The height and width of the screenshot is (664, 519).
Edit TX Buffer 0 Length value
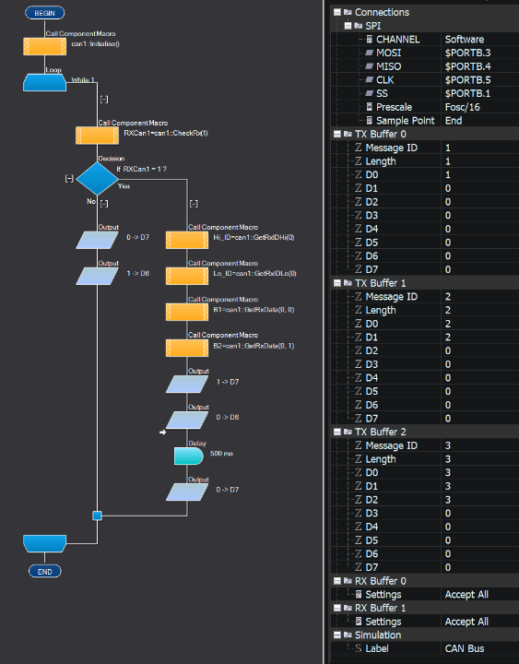(x=480, y=160)
